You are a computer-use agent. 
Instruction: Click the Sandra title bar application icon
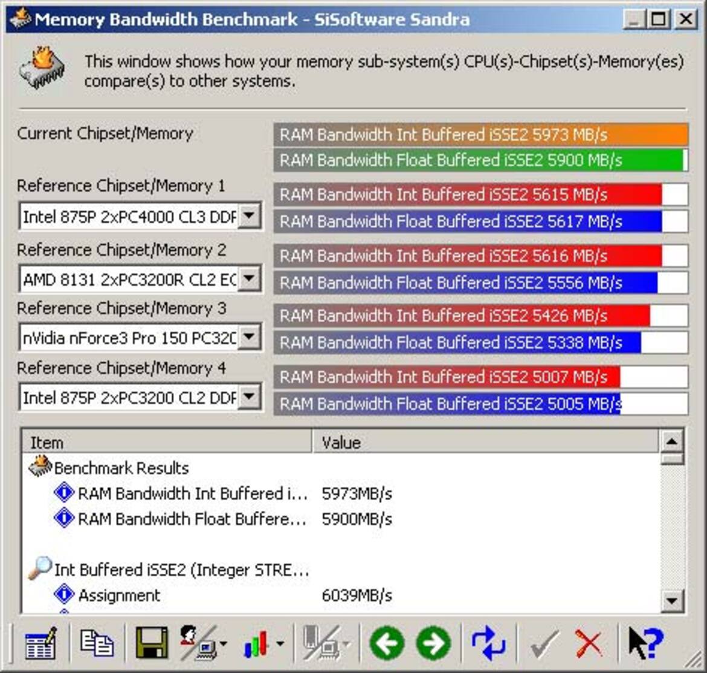[21, 18]
